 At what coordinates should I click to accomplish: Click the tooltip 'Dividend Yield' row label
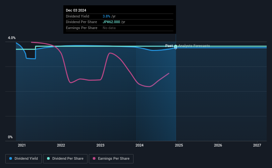pyautogui.click(x=78, y=16)
